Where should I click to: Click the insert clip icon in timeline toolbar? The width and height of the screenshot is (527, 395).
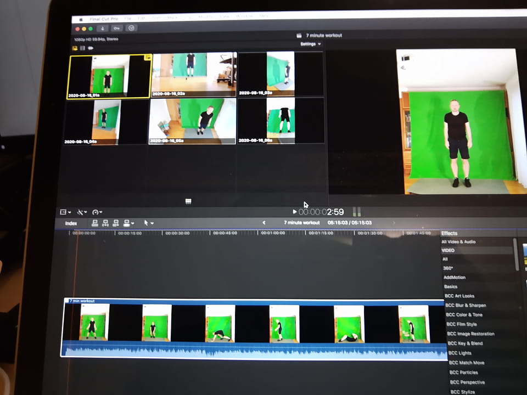[105, 223]
